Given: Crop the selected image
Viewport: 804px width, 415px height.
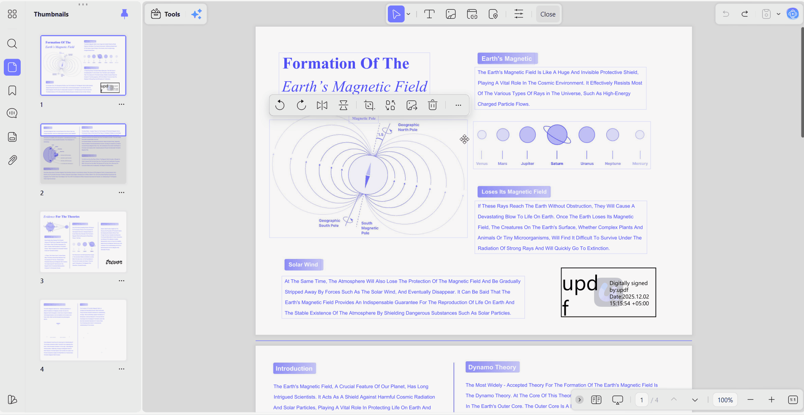Looking at the screenshot, I should tap(369, 105).
